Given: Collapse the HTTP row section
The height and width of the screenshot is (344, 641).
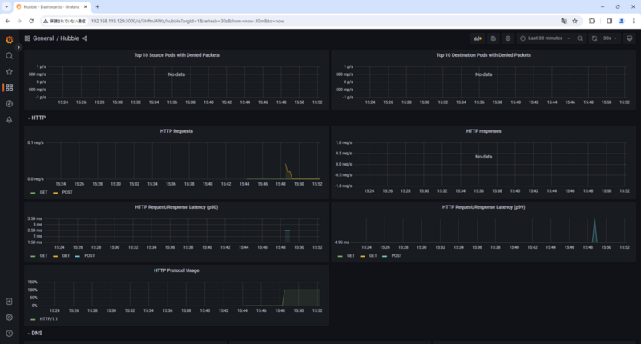Looking at the screenshot, I should 36,118.
